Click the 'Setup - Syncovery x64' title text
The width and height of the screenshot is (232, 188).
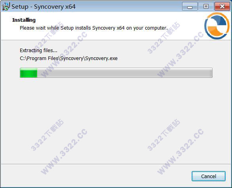coord(44,7)
